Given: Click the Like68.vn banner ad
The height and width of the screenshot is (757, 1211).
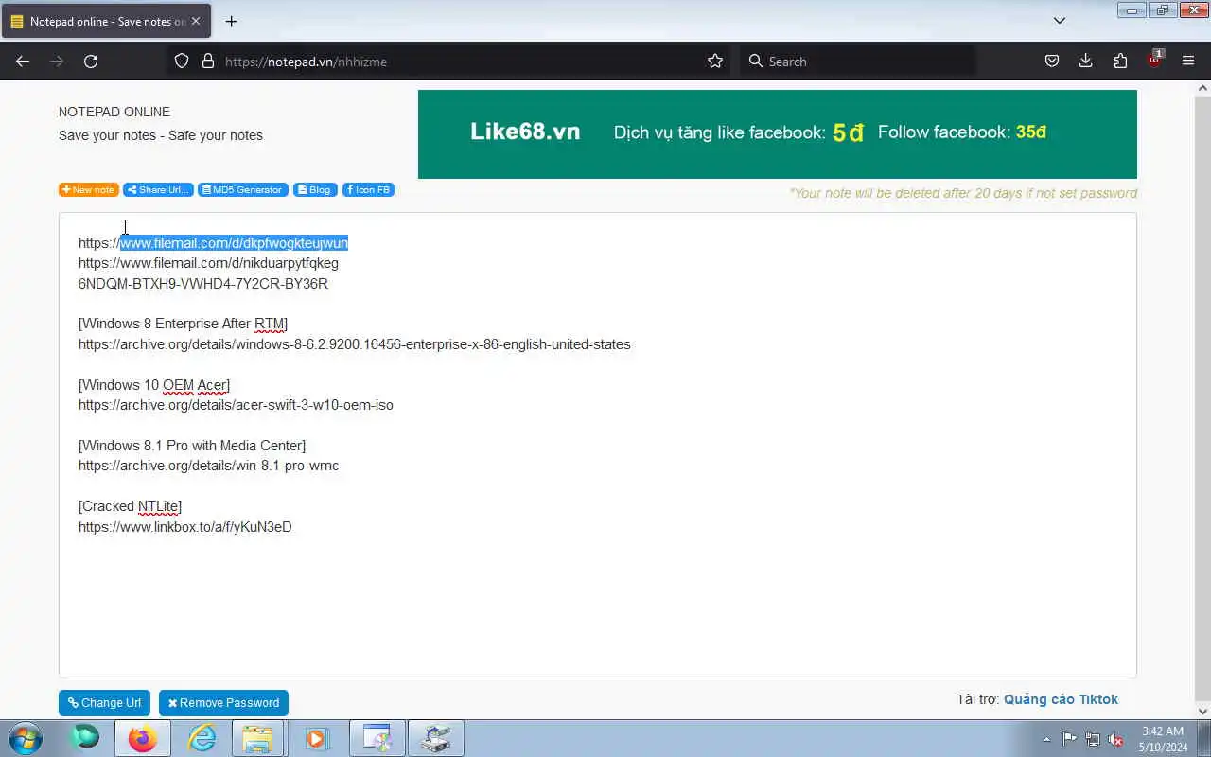Looking at the screenshot, I should pos(778,134).
